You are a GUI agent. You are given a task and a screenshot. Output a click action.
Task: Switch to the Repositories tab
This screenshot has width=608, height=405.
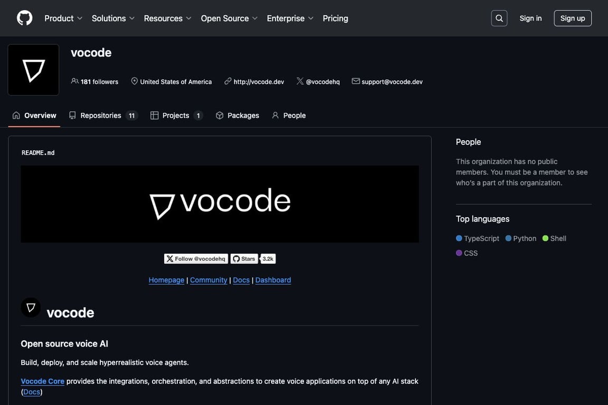(x=103, y=115)
